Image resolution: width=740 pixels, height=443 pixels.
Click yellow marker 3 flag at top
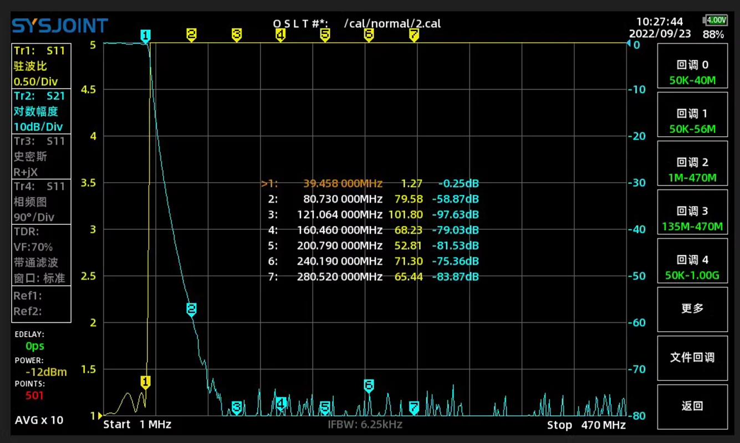(237, 35)
